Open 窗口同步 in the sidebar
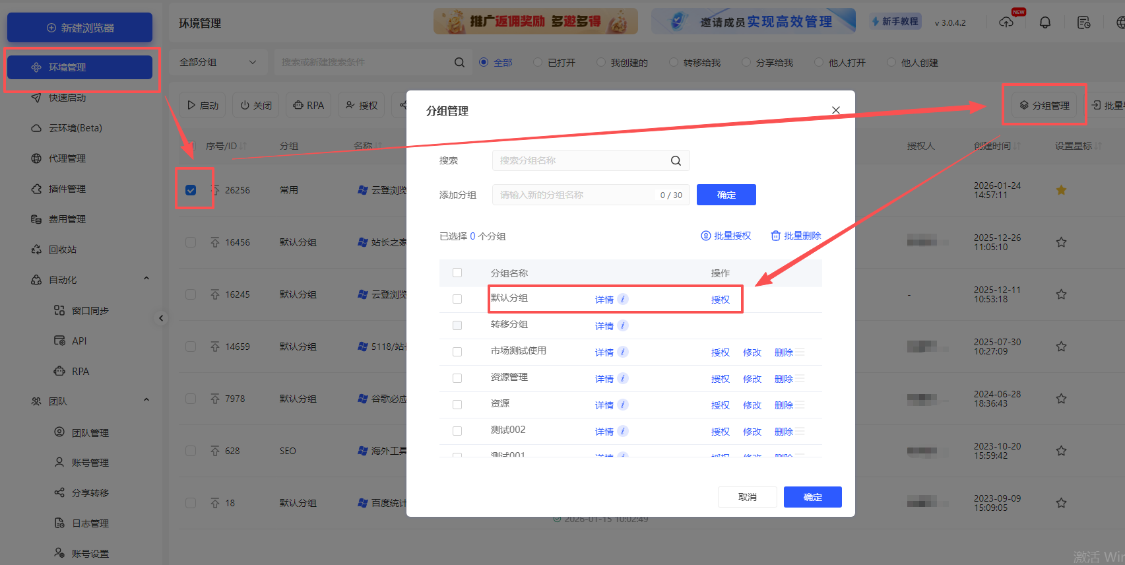1125x565 pixels. [x=90, y=310]
